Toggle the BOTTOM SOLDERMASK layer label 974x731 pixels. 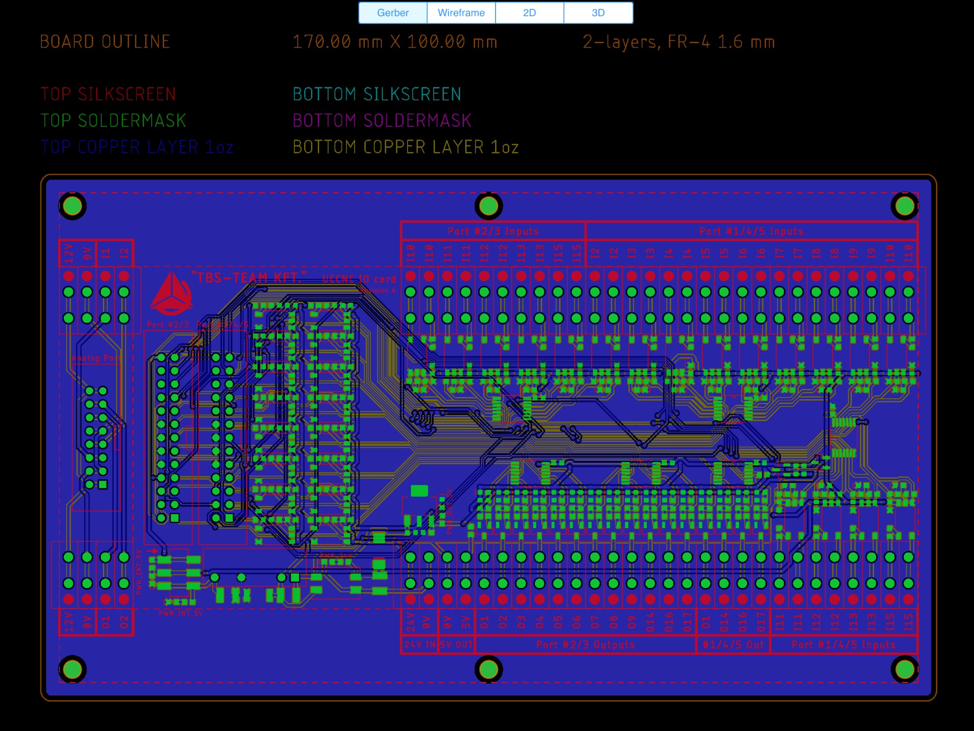click(x=381, y=121)
